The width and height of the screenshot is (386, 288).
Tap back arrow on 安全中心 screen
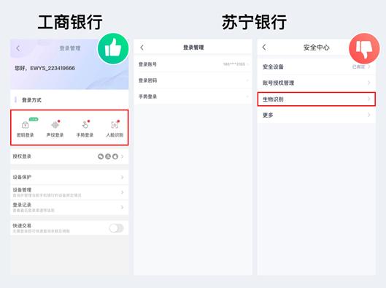(264, 48)
